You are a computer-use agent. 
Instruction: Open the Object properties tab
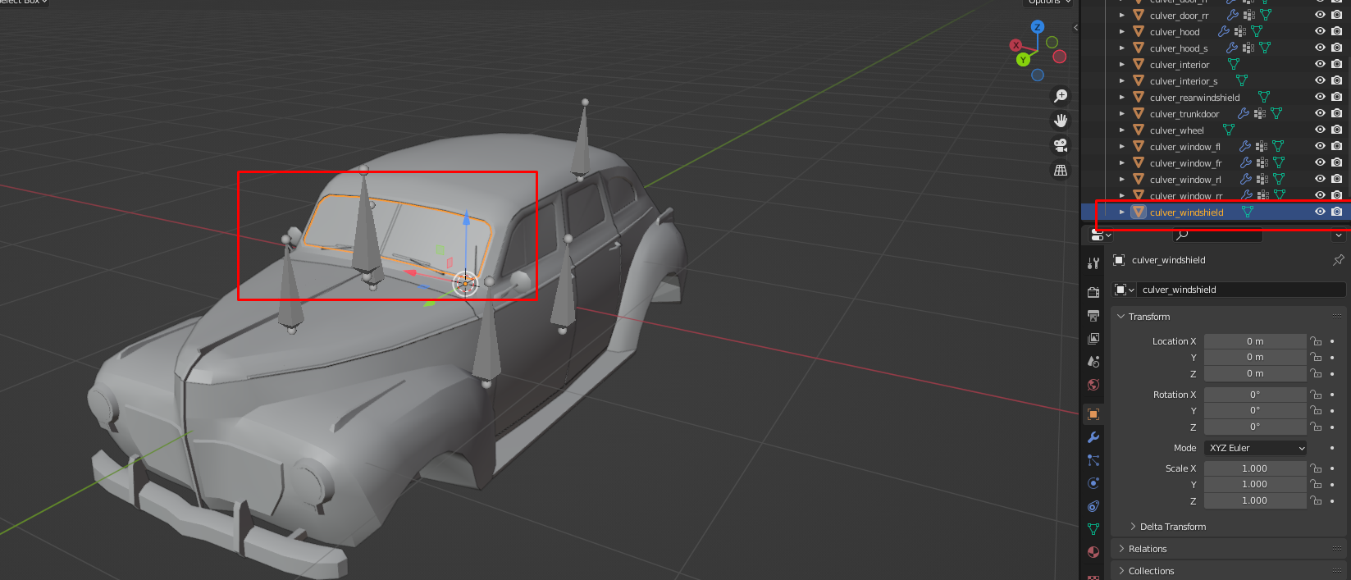(1093, 414)
